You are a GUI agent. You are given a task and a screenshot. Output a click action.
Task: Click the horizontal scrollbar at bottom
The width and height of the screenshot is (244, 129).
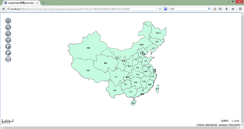(x=121, y=128)
